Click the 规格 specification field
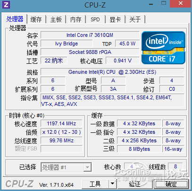Viewport: 192px width, 191px height. point(112,72)
